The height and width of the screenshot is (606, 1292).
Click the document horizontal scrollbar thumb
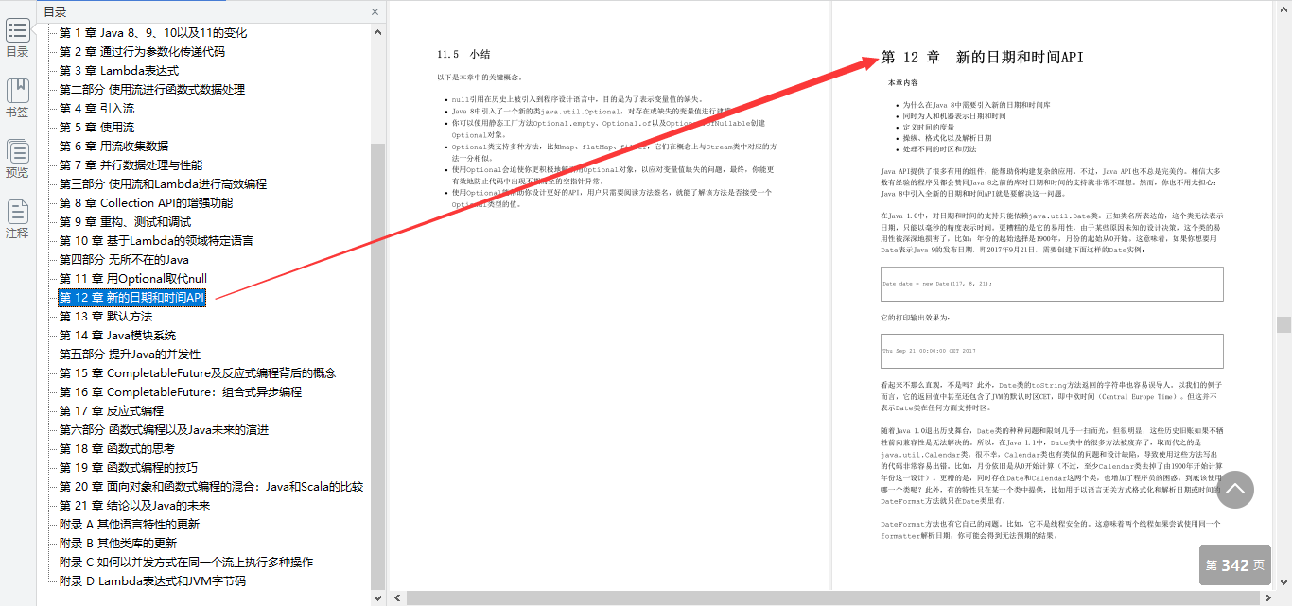[832, 598]
